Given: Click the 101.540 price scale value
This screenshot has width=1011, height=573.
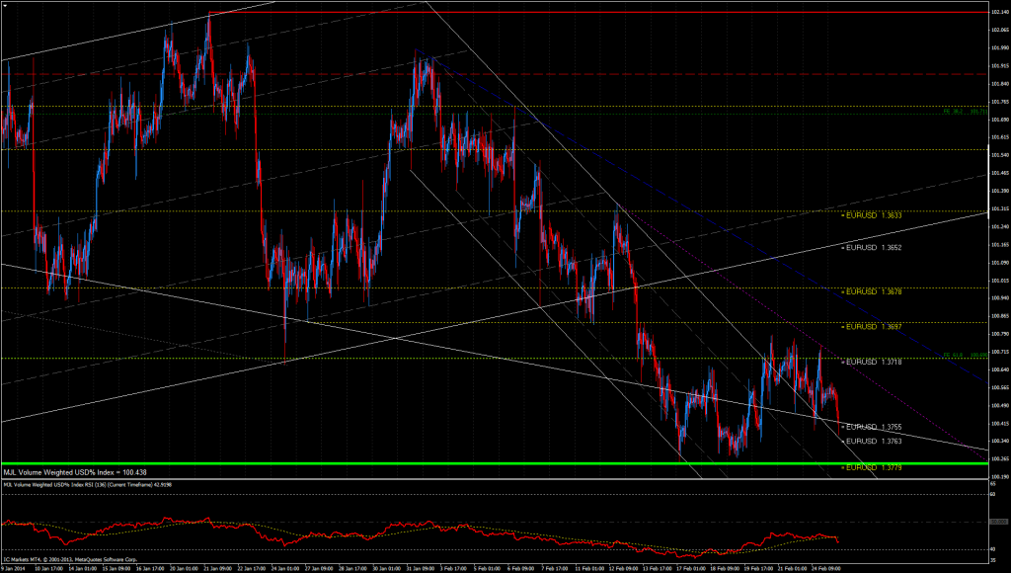Looking at the screenshot, I should click(1001, 155).
